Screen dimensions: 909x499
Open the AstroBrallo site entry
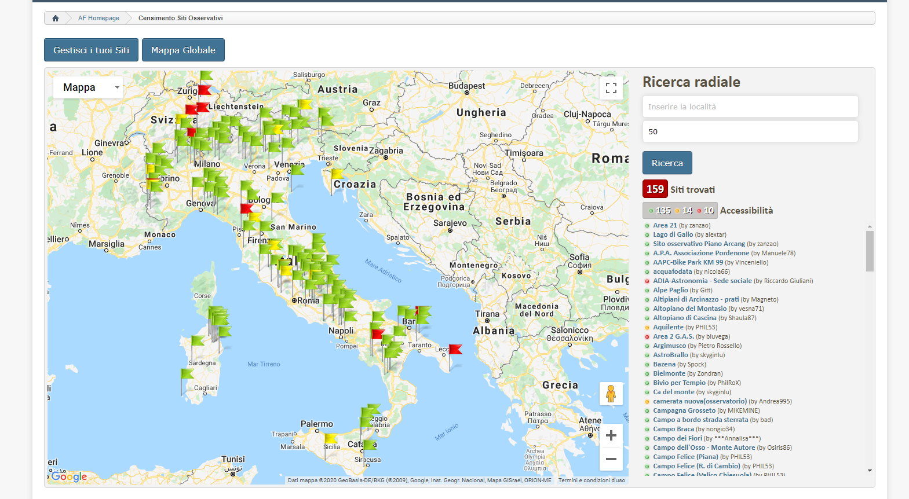tap(671, 355)
